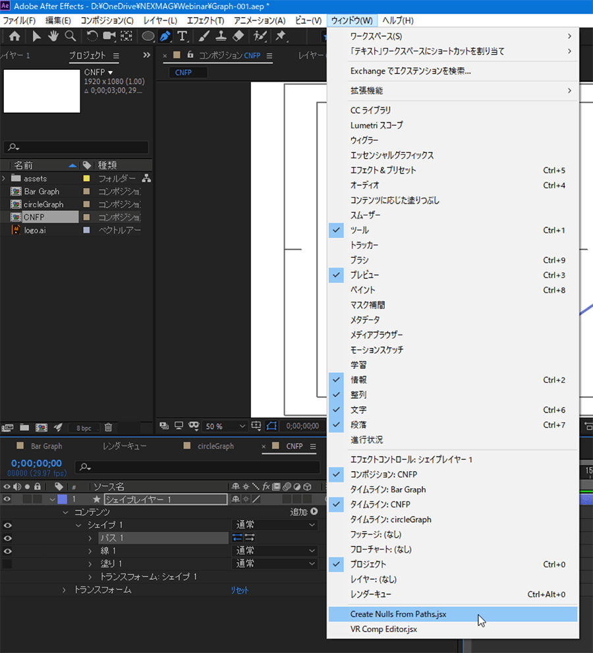Expand the assets folder in Project panel
This screenshot has width=593, height=653.
click(x=4, y=179)
